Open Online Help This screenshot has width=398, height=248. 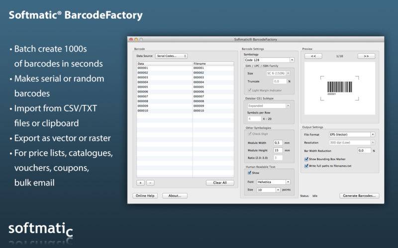(145, 195)
